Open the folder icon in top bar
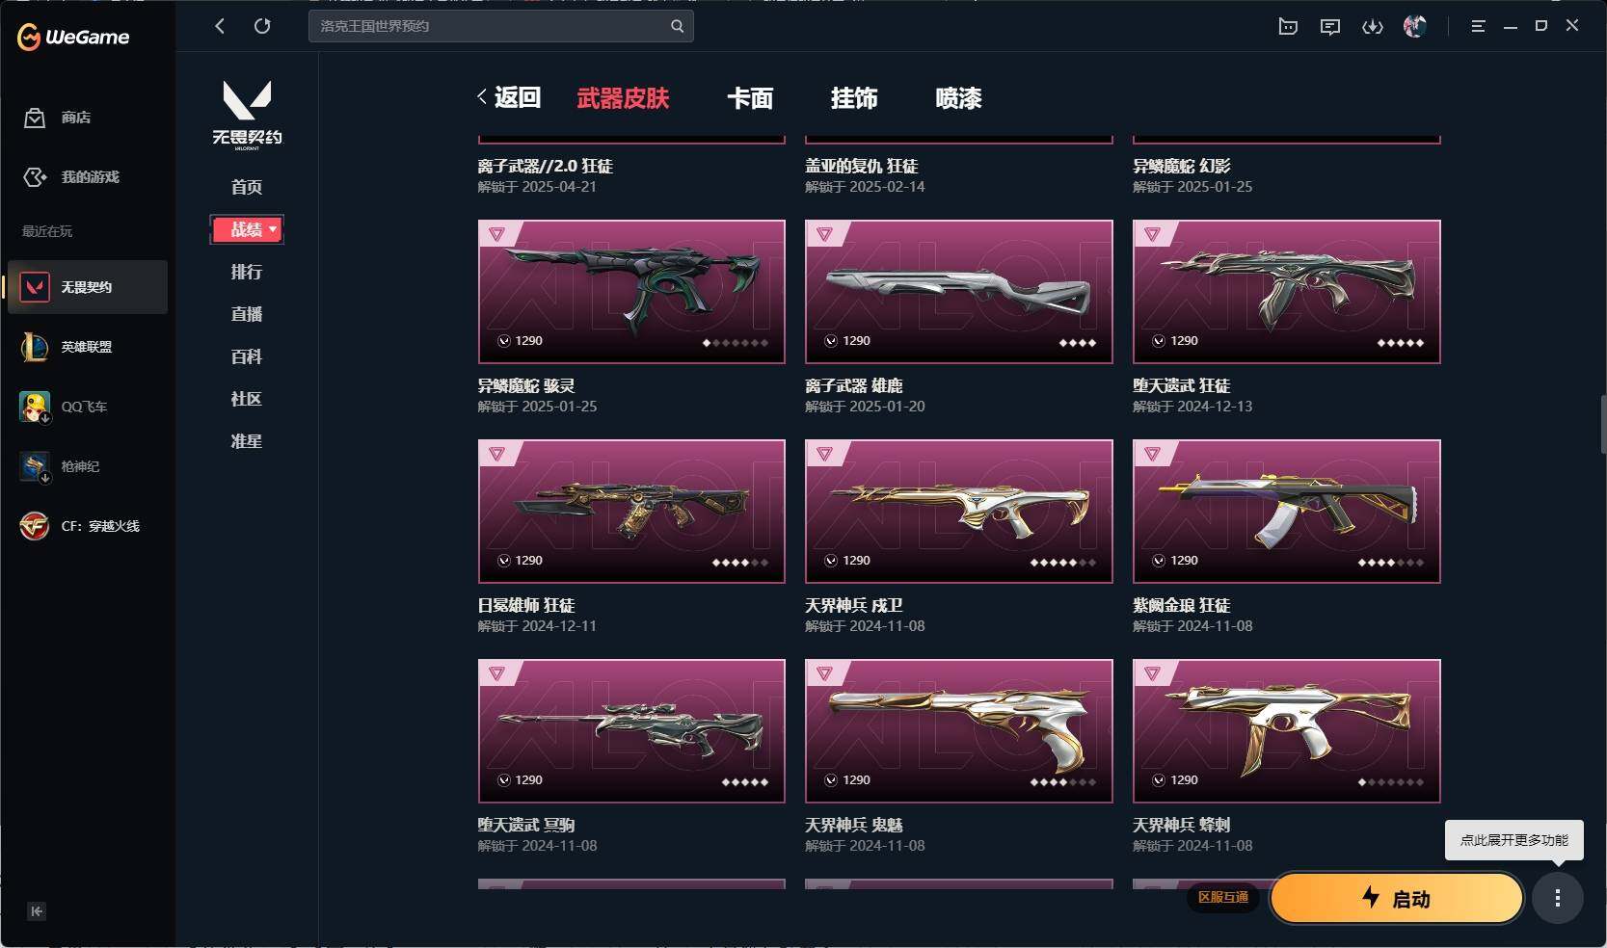The height and width of the screenshot is (948, 1607). pos(1288,27)
